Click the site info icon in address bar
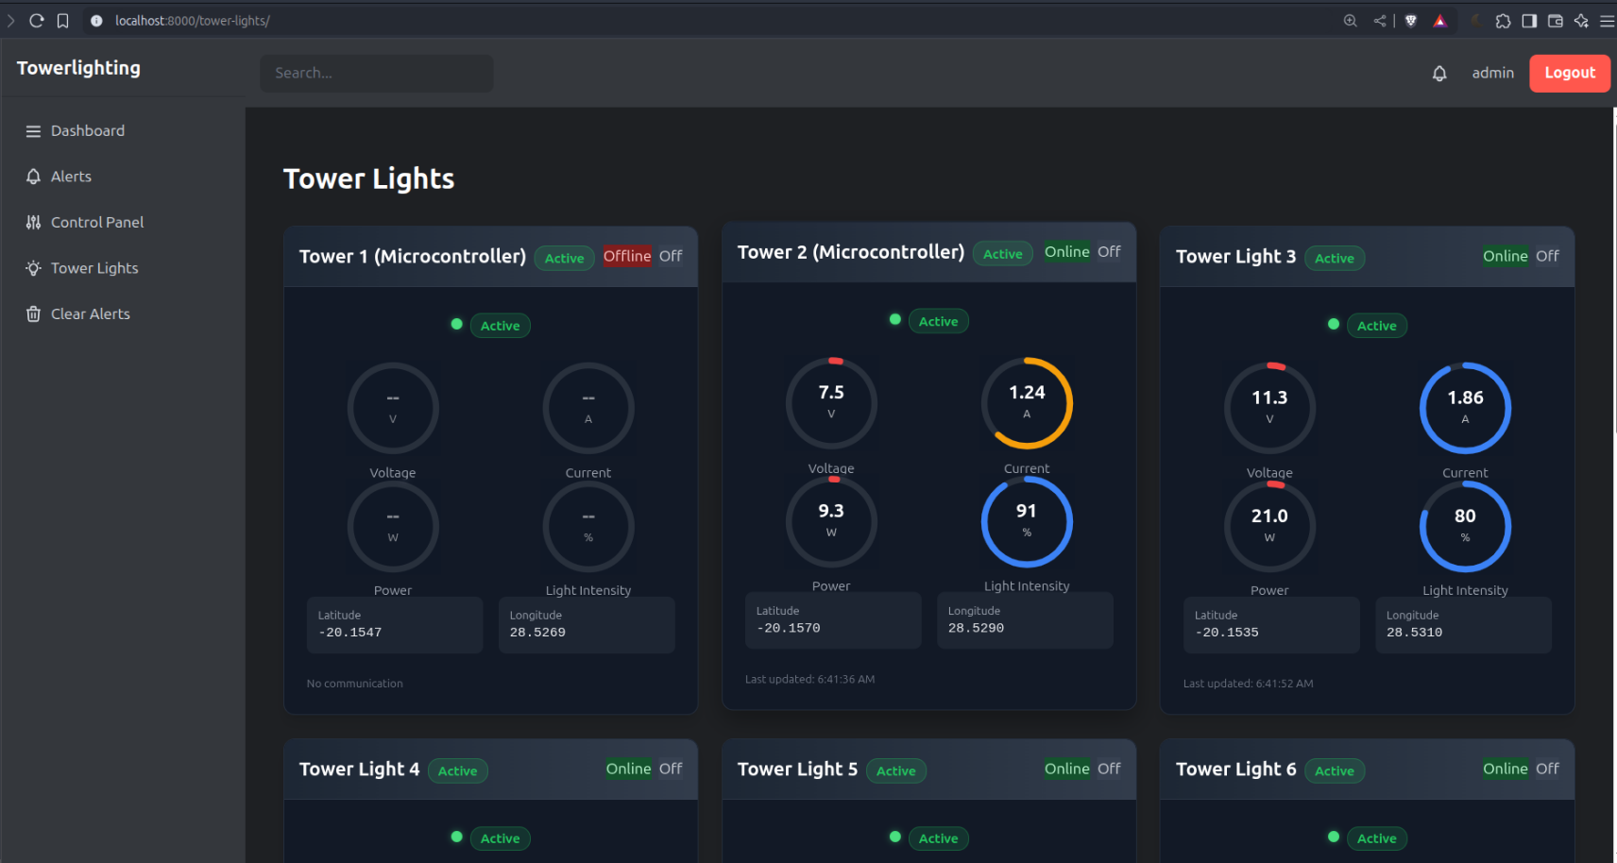This screenshot has height=863, width=1617. [x=96, y=21]
